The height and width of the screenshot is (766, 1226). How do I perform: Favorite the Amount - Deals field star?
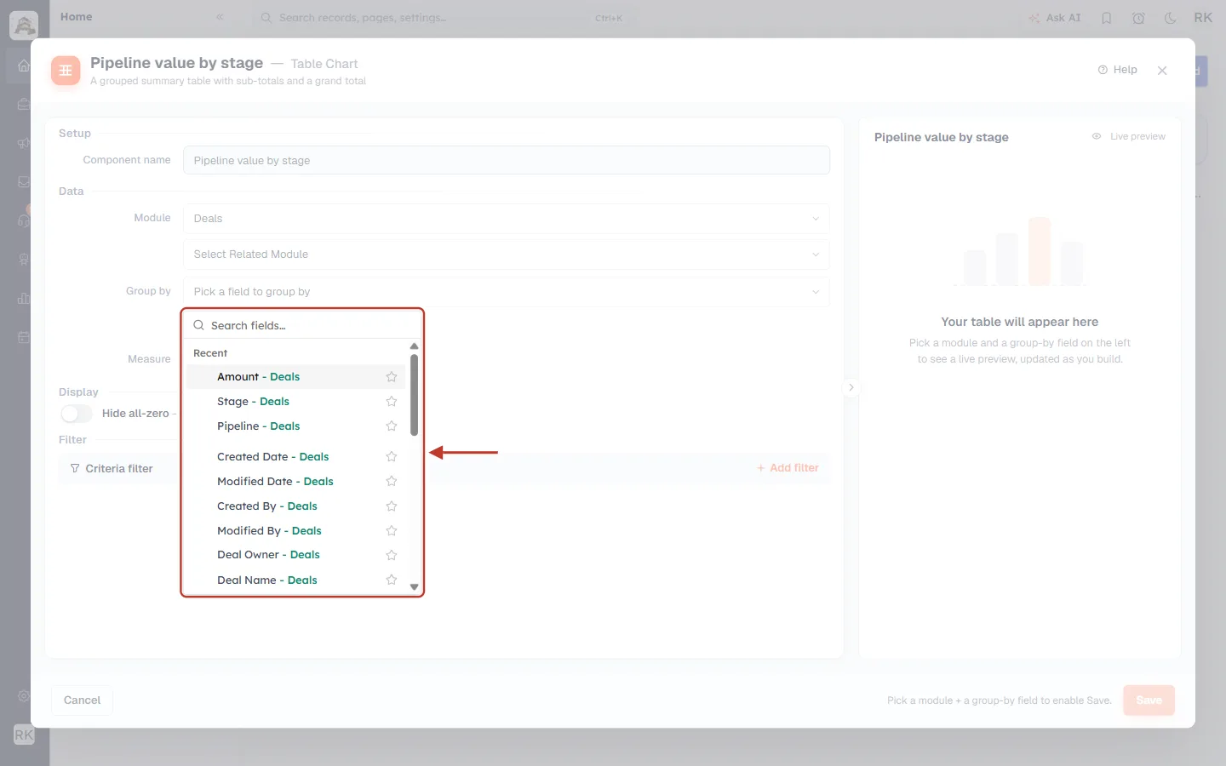(392, 377)
